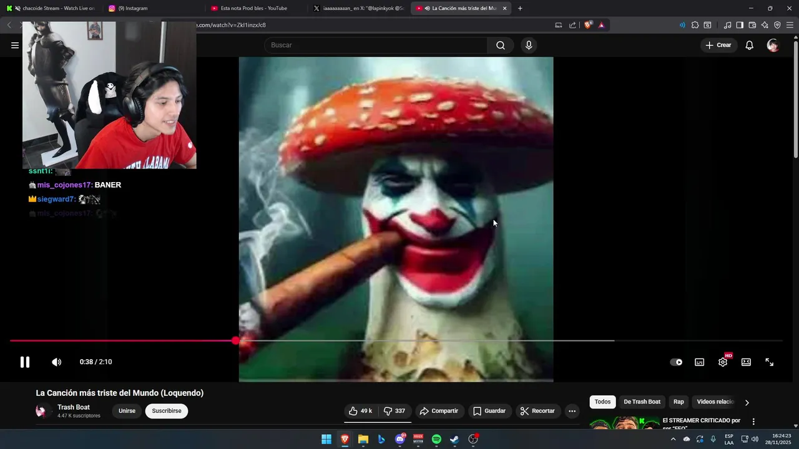The height and width of the screenshot is (449, 799).
Task: Switch to the X @lapinkyok tab
Action: tap(358, 8)
